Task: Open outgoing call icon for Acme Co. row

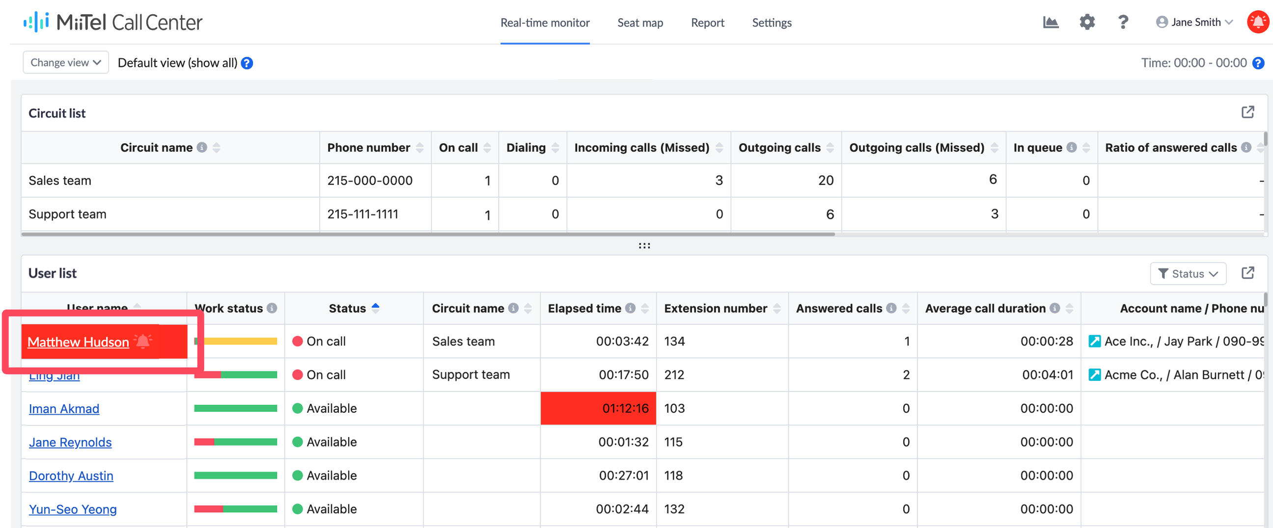Action: coord(1094,375)
